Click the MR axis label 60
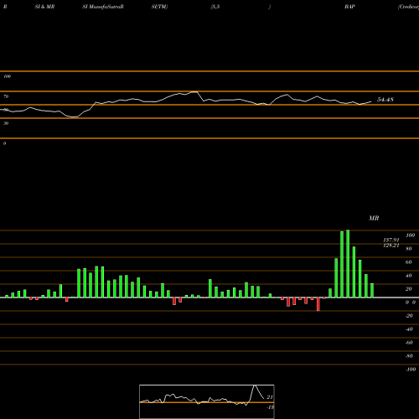This screenshot has height=419, width=419. pos(408,262)
